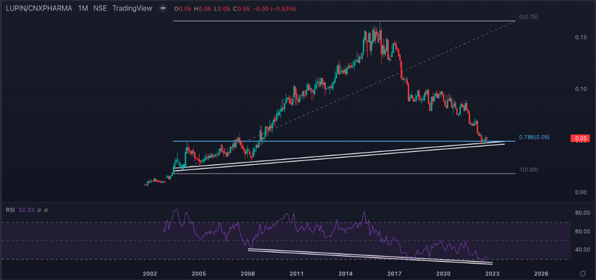Click the open value O0.05 in legend
The height and width of the screenshot is (280, 596).
[x=183, y=8]
